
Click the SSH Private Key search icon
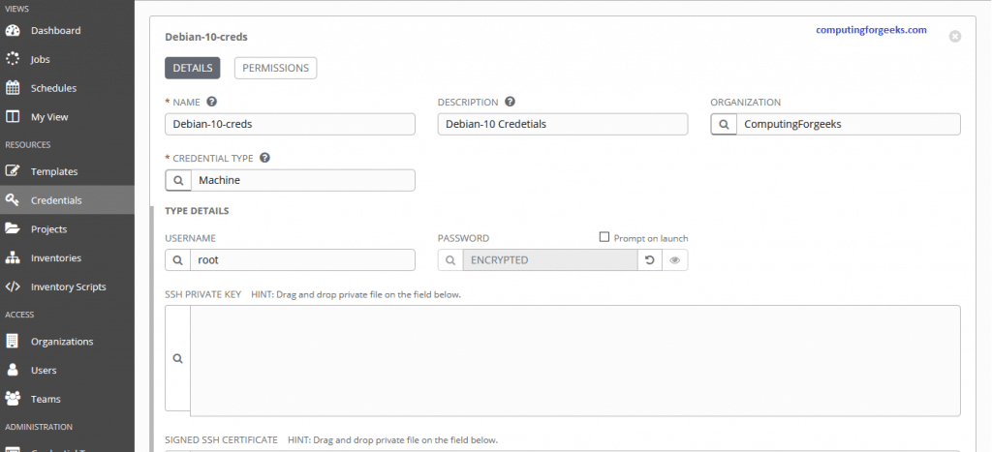(x=178, y=358)
